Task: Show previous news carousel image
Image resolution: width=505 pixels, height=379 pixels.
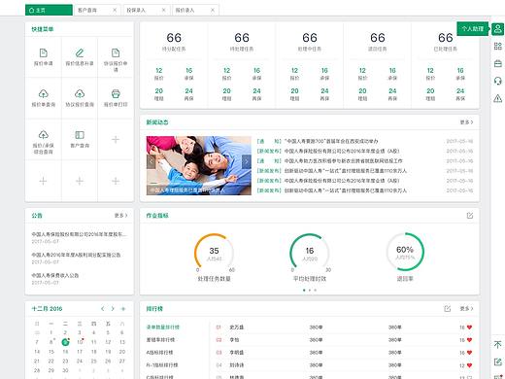Action: [151, 161]
